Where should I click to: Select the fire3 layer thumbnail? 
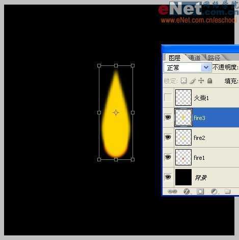183,117
